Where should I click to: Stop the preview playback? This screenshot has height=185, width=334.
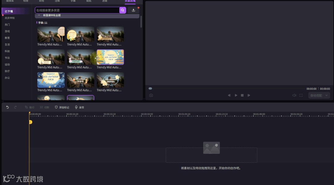tap(242, 95)
